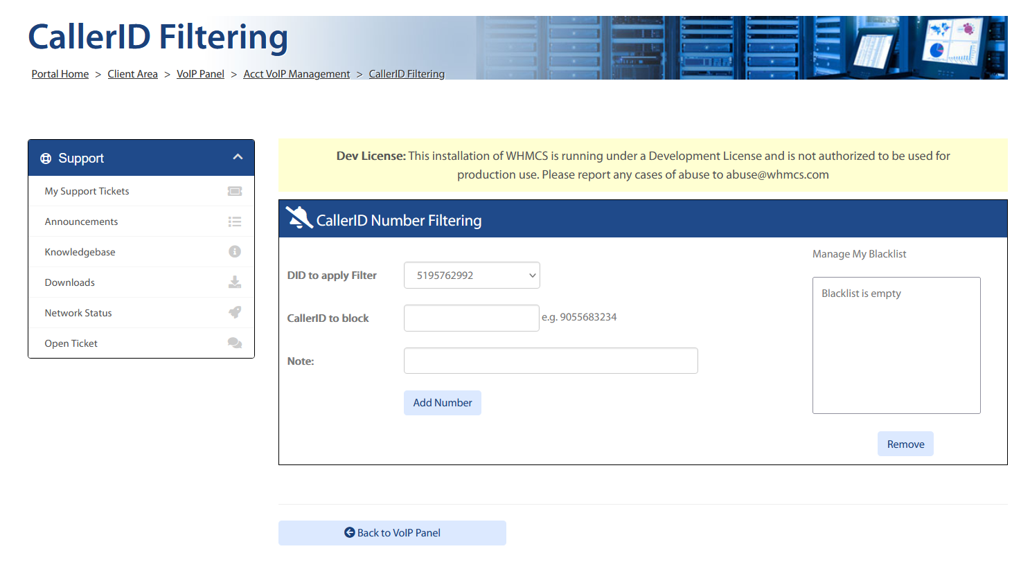
Task: Select Open Ticket in the Support menu
Action: tap(141, 343)
